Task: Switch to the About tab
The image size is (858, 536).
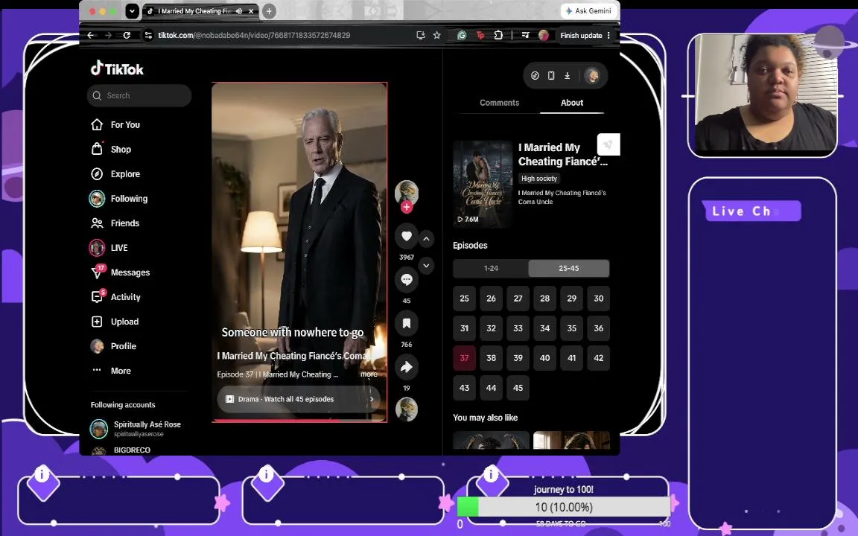Action: tap(572, 102)
